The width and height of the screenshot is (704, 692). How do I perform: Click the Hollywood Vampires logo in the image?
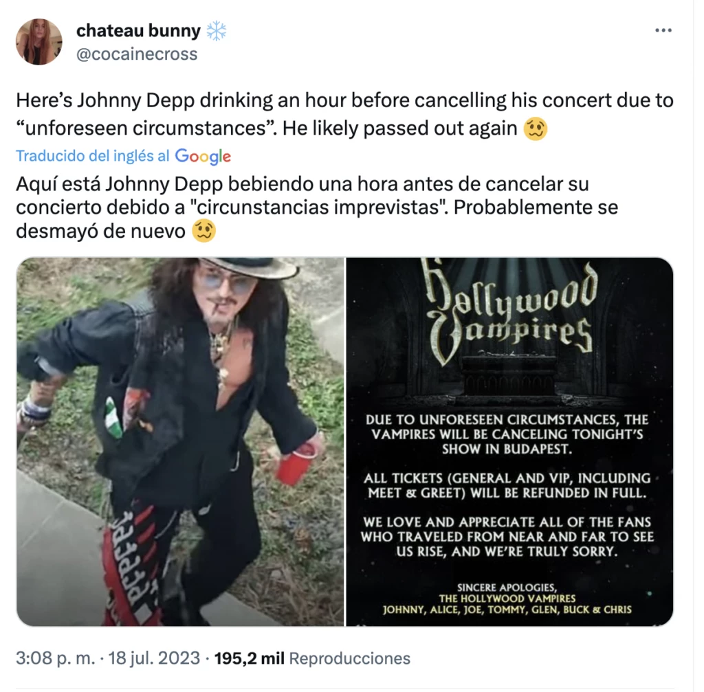[x=511, y=312]
